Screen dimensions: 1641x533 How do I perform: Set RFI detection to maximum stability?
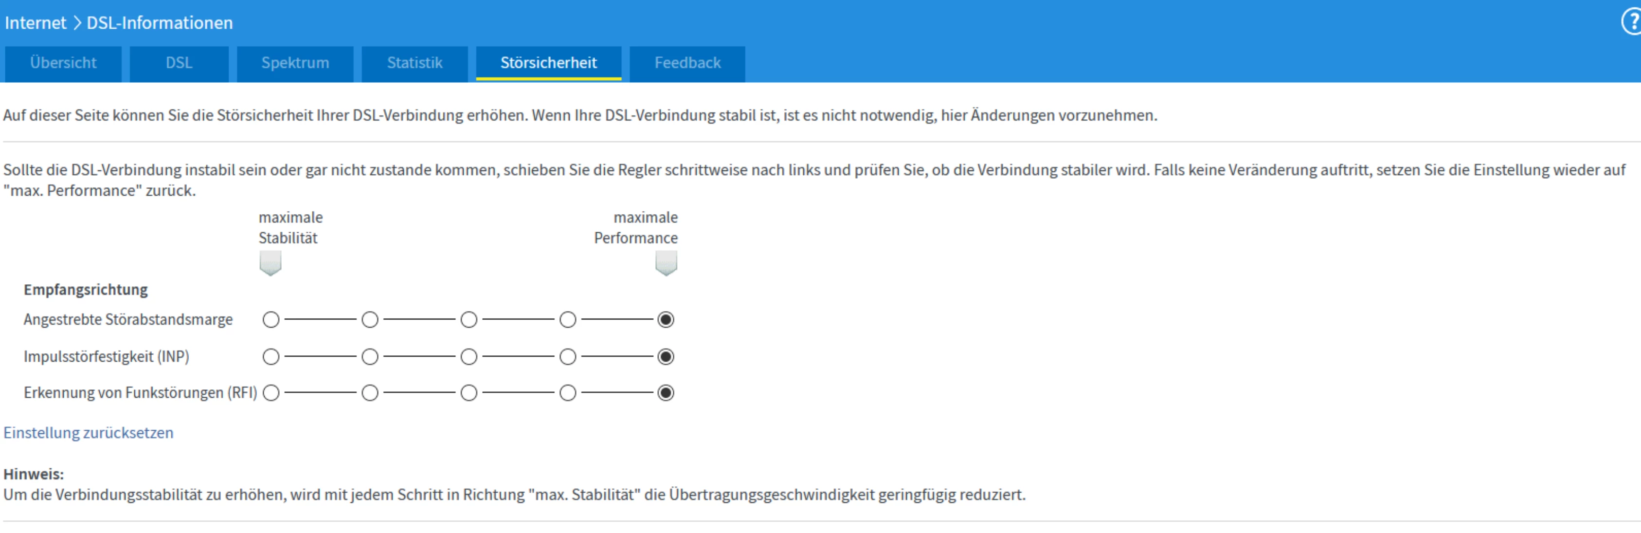coord(270,393)
